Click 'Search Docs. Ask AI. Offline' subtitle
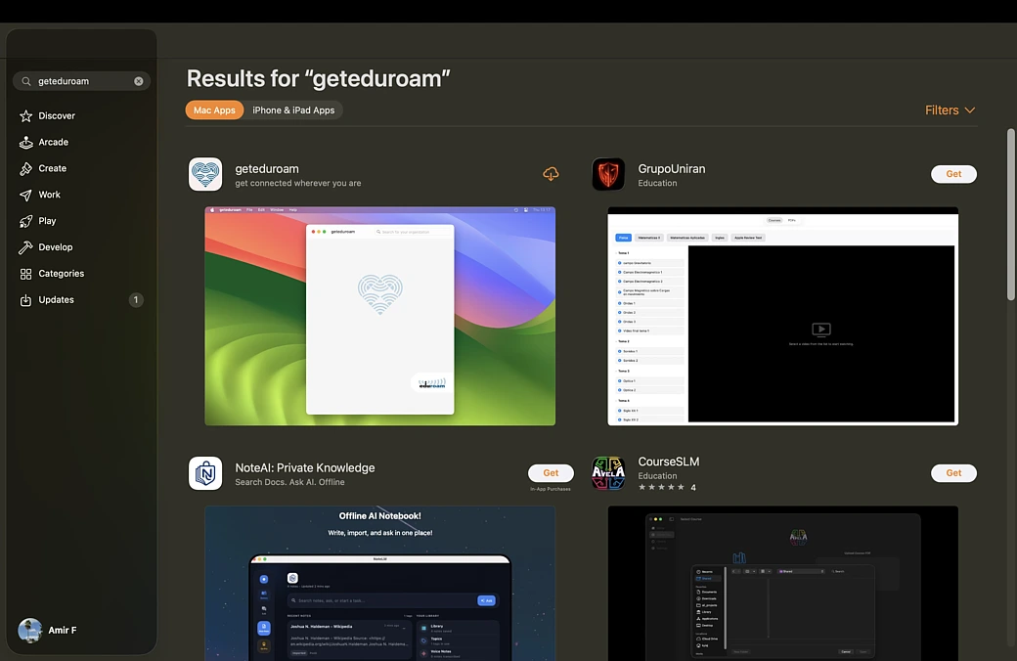The width and height of the screenshot is (1017, 661). click(x=289, y=482)
